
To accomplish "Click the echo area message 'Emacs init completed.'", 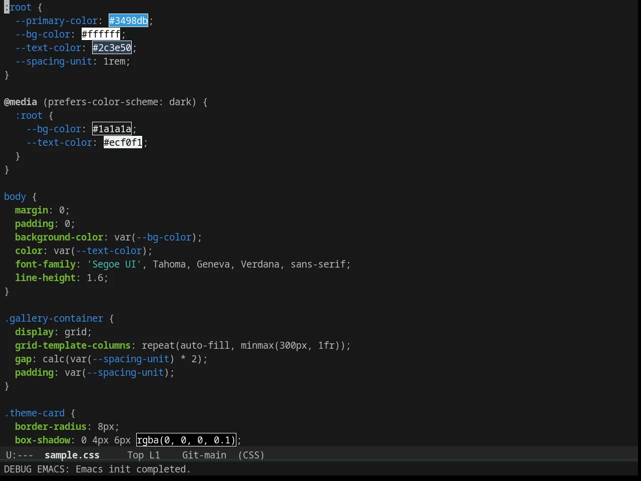I will [133, 469].
